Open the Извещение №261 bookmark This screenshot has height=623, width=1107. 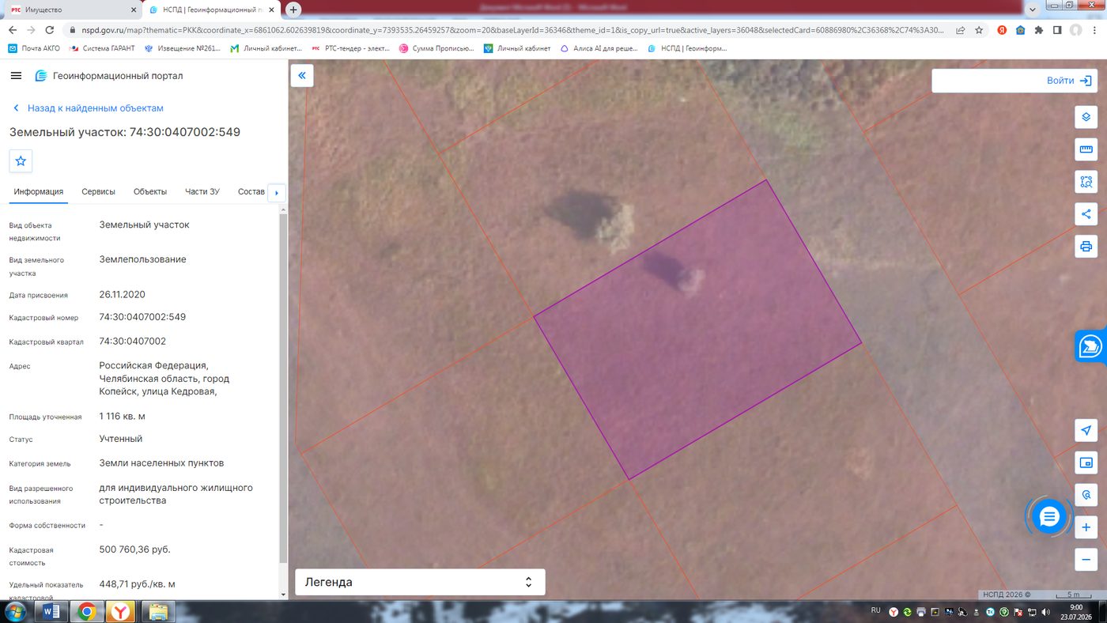click(x=183, y=48)
